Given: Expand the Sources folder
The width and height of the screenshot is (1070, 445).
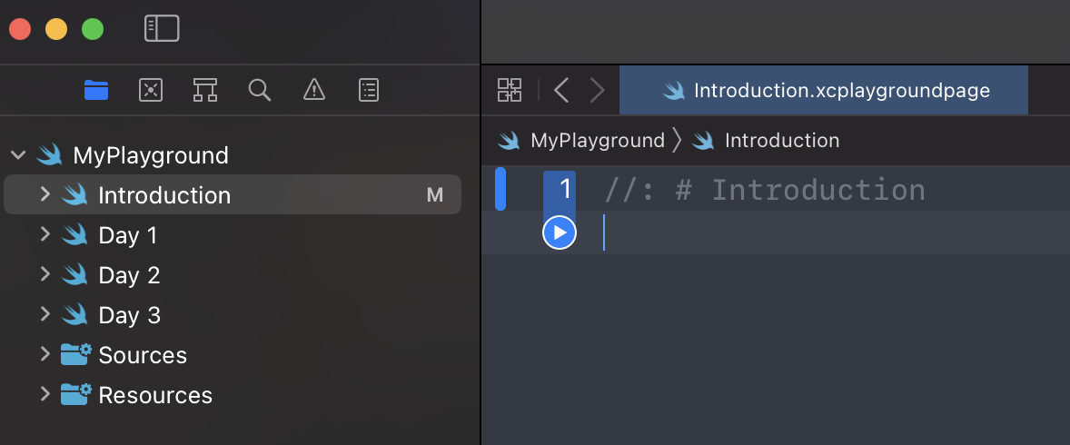Looking at the screenshot, I should tap(45, 354).
